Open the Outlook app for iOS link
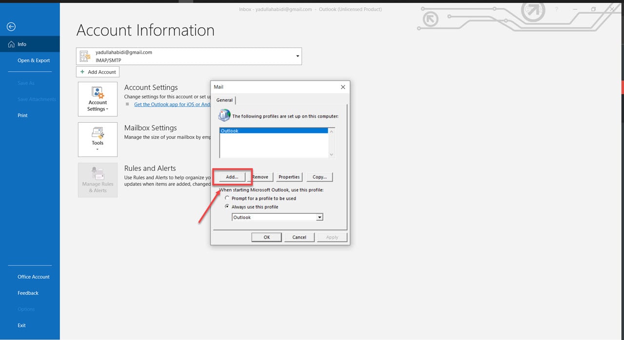Viewport: 624px width, 340px height. click(172, 104)
